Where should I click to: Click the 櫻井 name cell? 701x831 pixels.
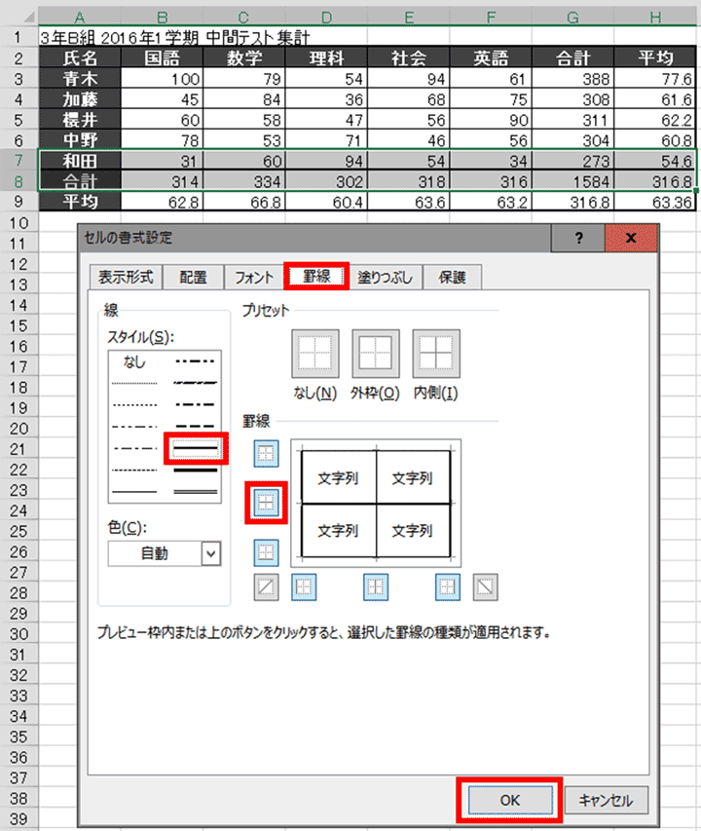coord(80,120)
